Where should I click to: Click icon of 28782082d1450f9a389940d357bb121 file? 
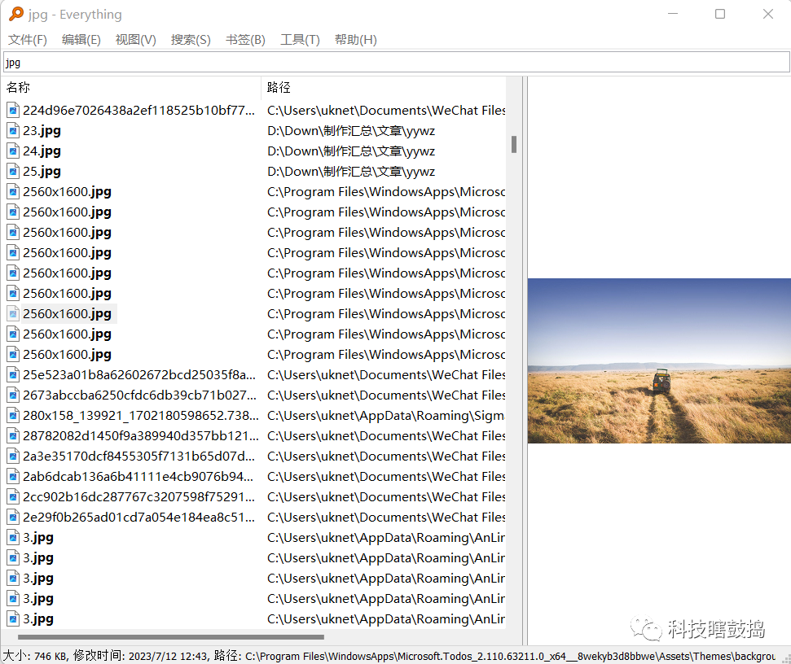(13, 436)
